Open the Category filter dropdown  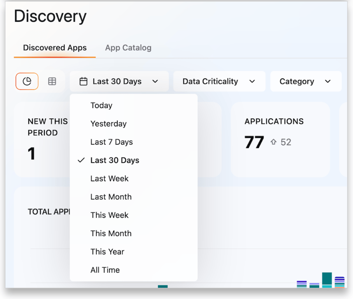pyautogui.click(x=306, y=81)
